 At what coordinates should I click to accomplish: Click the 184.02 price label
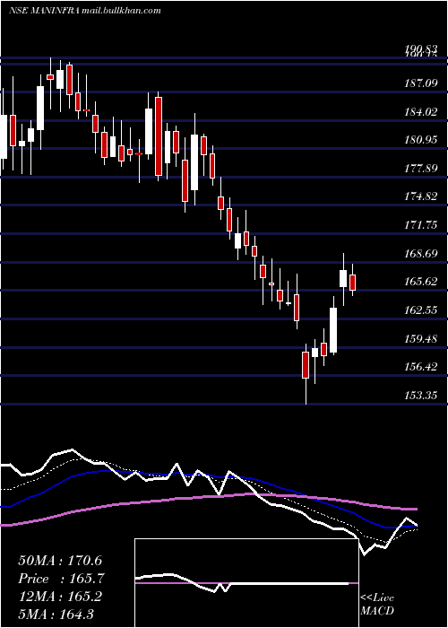coord(420,111)
